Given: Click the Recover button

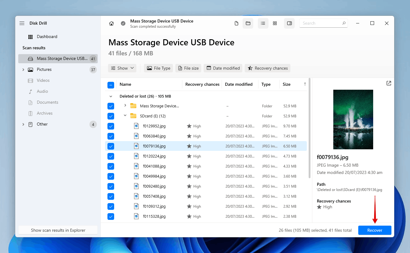Looking at the screenshot, I should 375,230.
